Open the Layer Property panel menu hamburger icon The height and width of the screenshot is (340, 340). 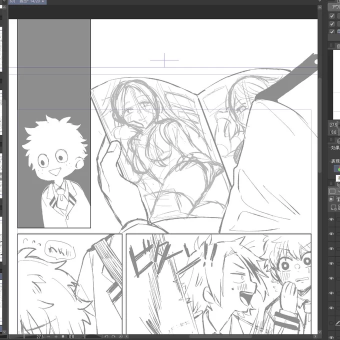coord(331,140)
